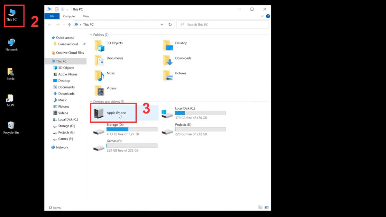Click the New folder quick access toolbar icon

pos(63,9)
